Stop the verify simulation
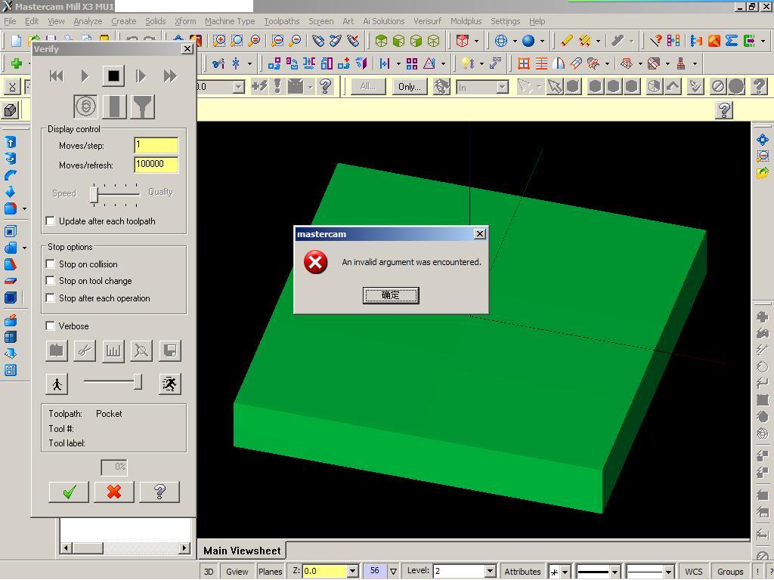 pos(113,76)
